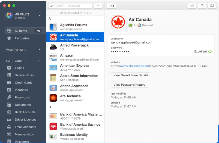The height and width of the screenshot is (143, 219).
Task: Open Documents category icon
Action: [9, 105]
